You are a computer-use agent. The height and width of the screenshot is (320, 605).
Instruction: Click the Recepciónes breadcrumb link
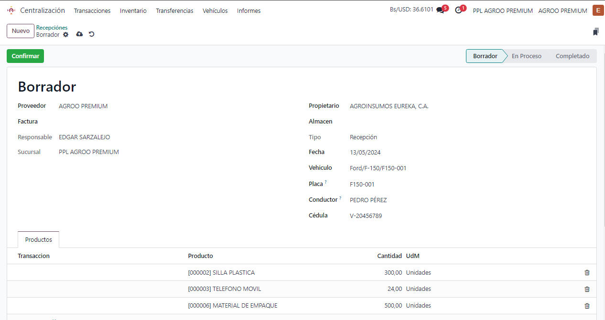pos(52,28)
